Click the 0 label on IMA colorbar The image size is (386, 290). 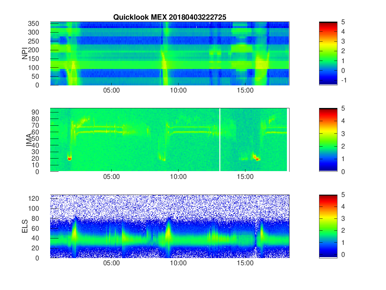click(x=343, y=172)
